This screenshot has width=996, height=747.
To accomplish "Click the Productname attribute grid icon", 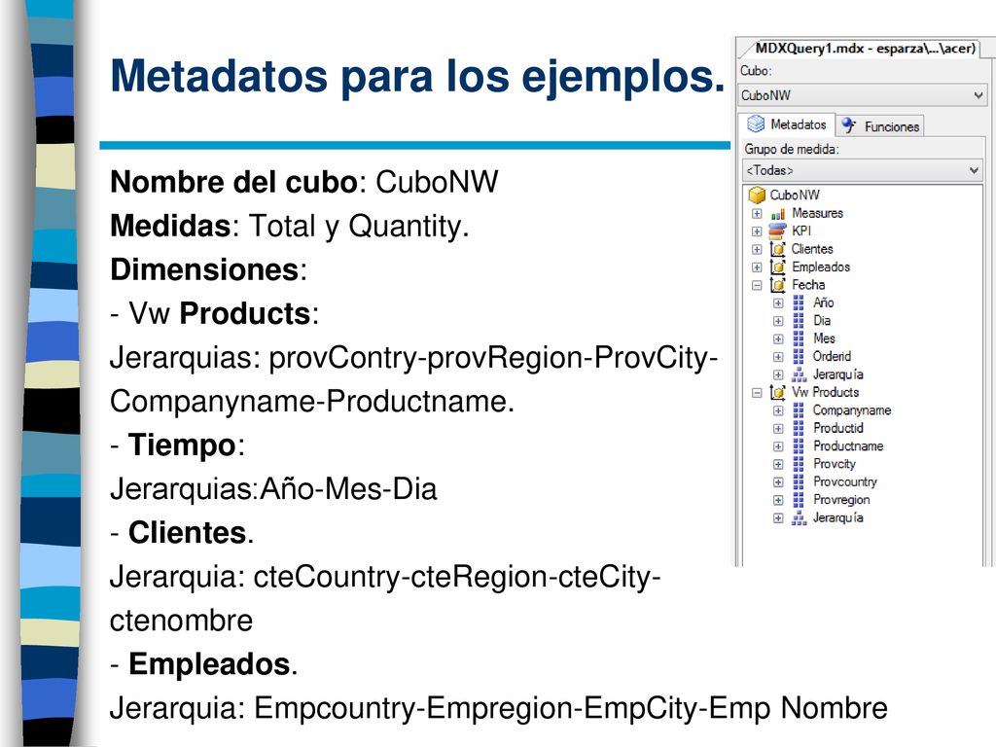I will tap(799, 446).
